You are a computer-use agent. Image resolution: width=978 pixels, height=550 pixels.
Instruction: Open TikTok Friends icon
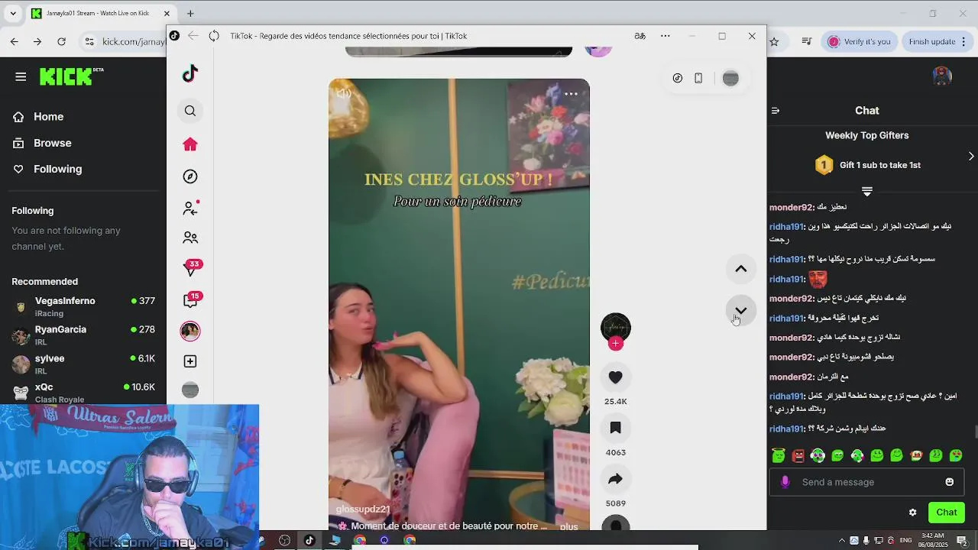point(190,238)
